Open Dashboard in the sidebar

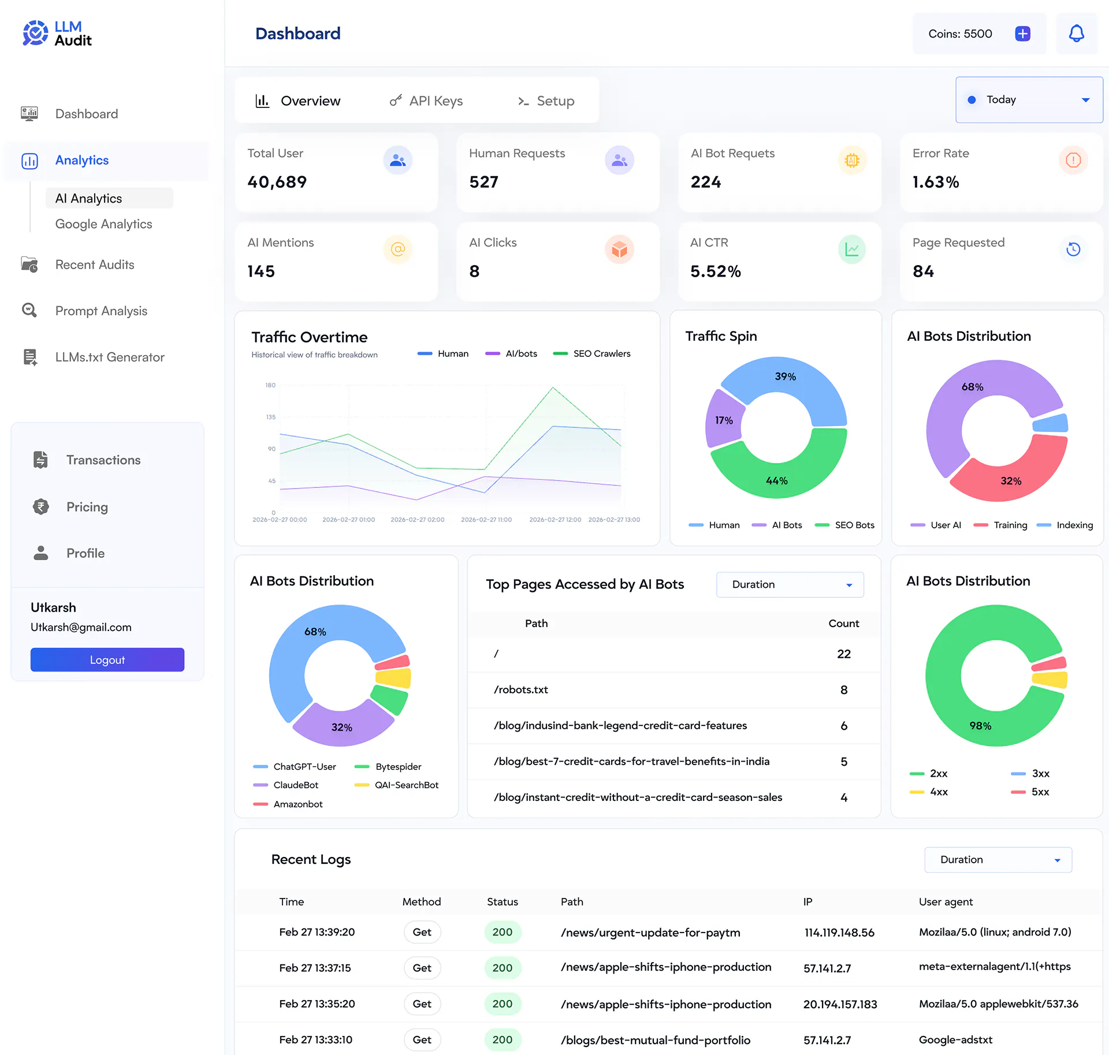pyautogui.click(x=87, y=114)
